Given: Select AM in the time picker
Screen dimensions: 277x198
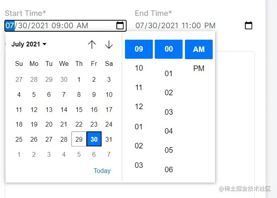Looking at the screenshot, I should coord(199,49).
